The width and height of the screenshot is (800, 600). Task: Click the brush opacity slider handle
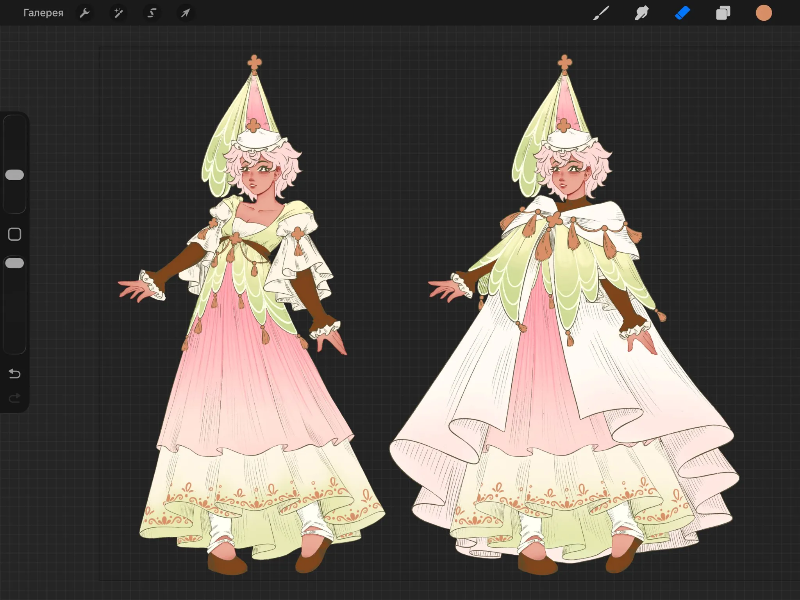[14, 263]
